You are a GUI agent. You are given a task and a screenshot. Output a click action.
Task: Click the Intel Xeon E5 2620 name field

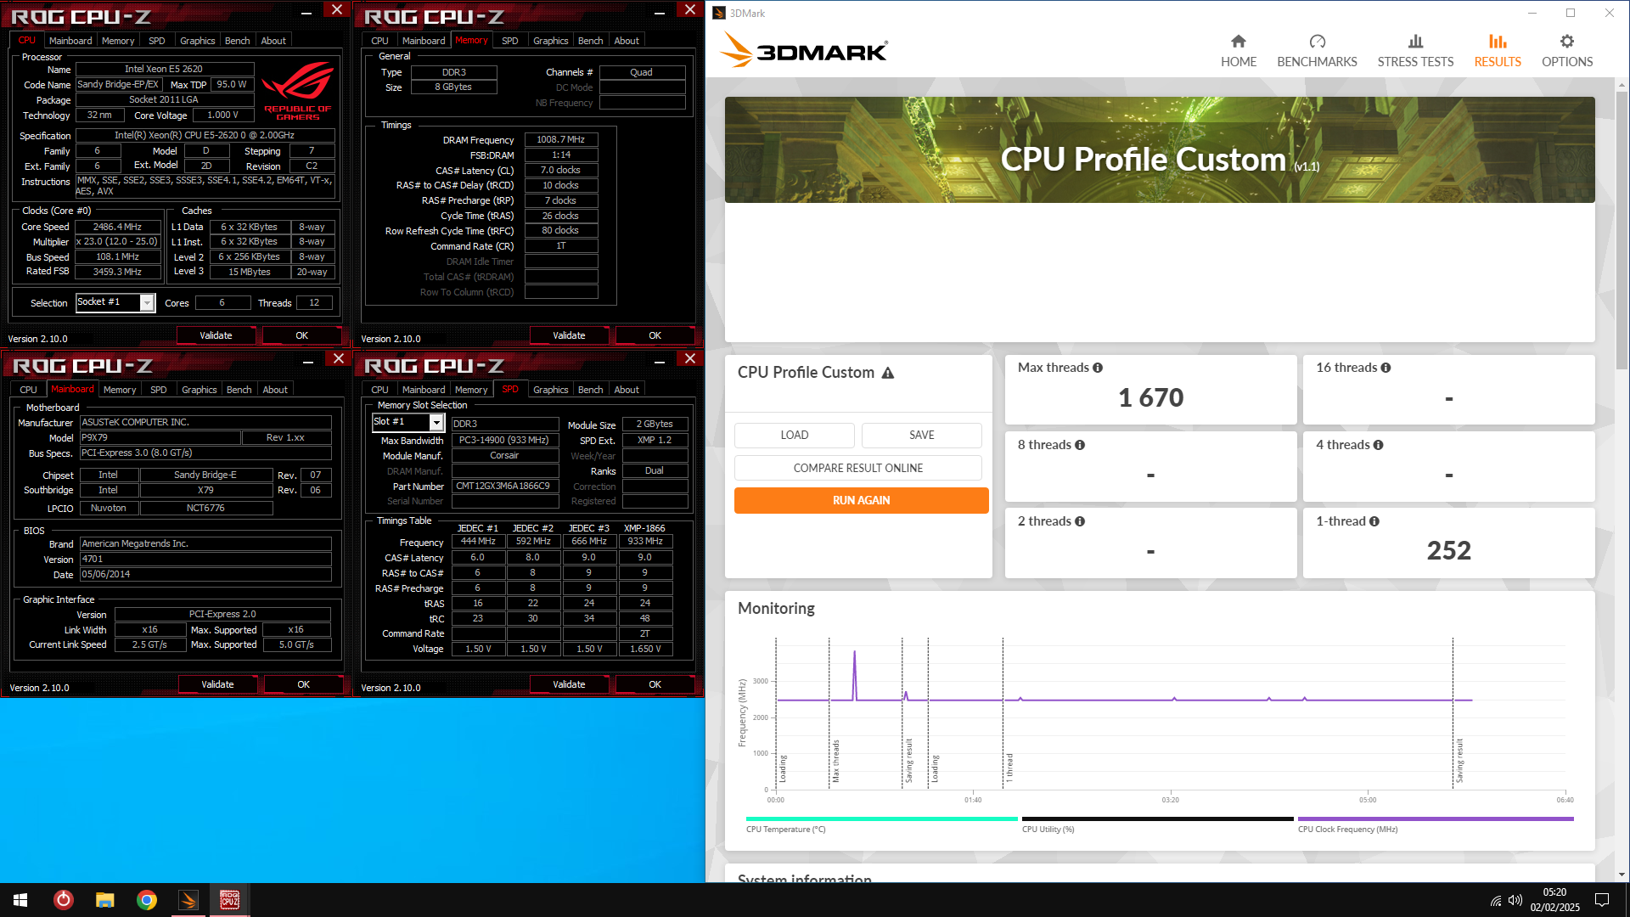[x=164, y=69]
